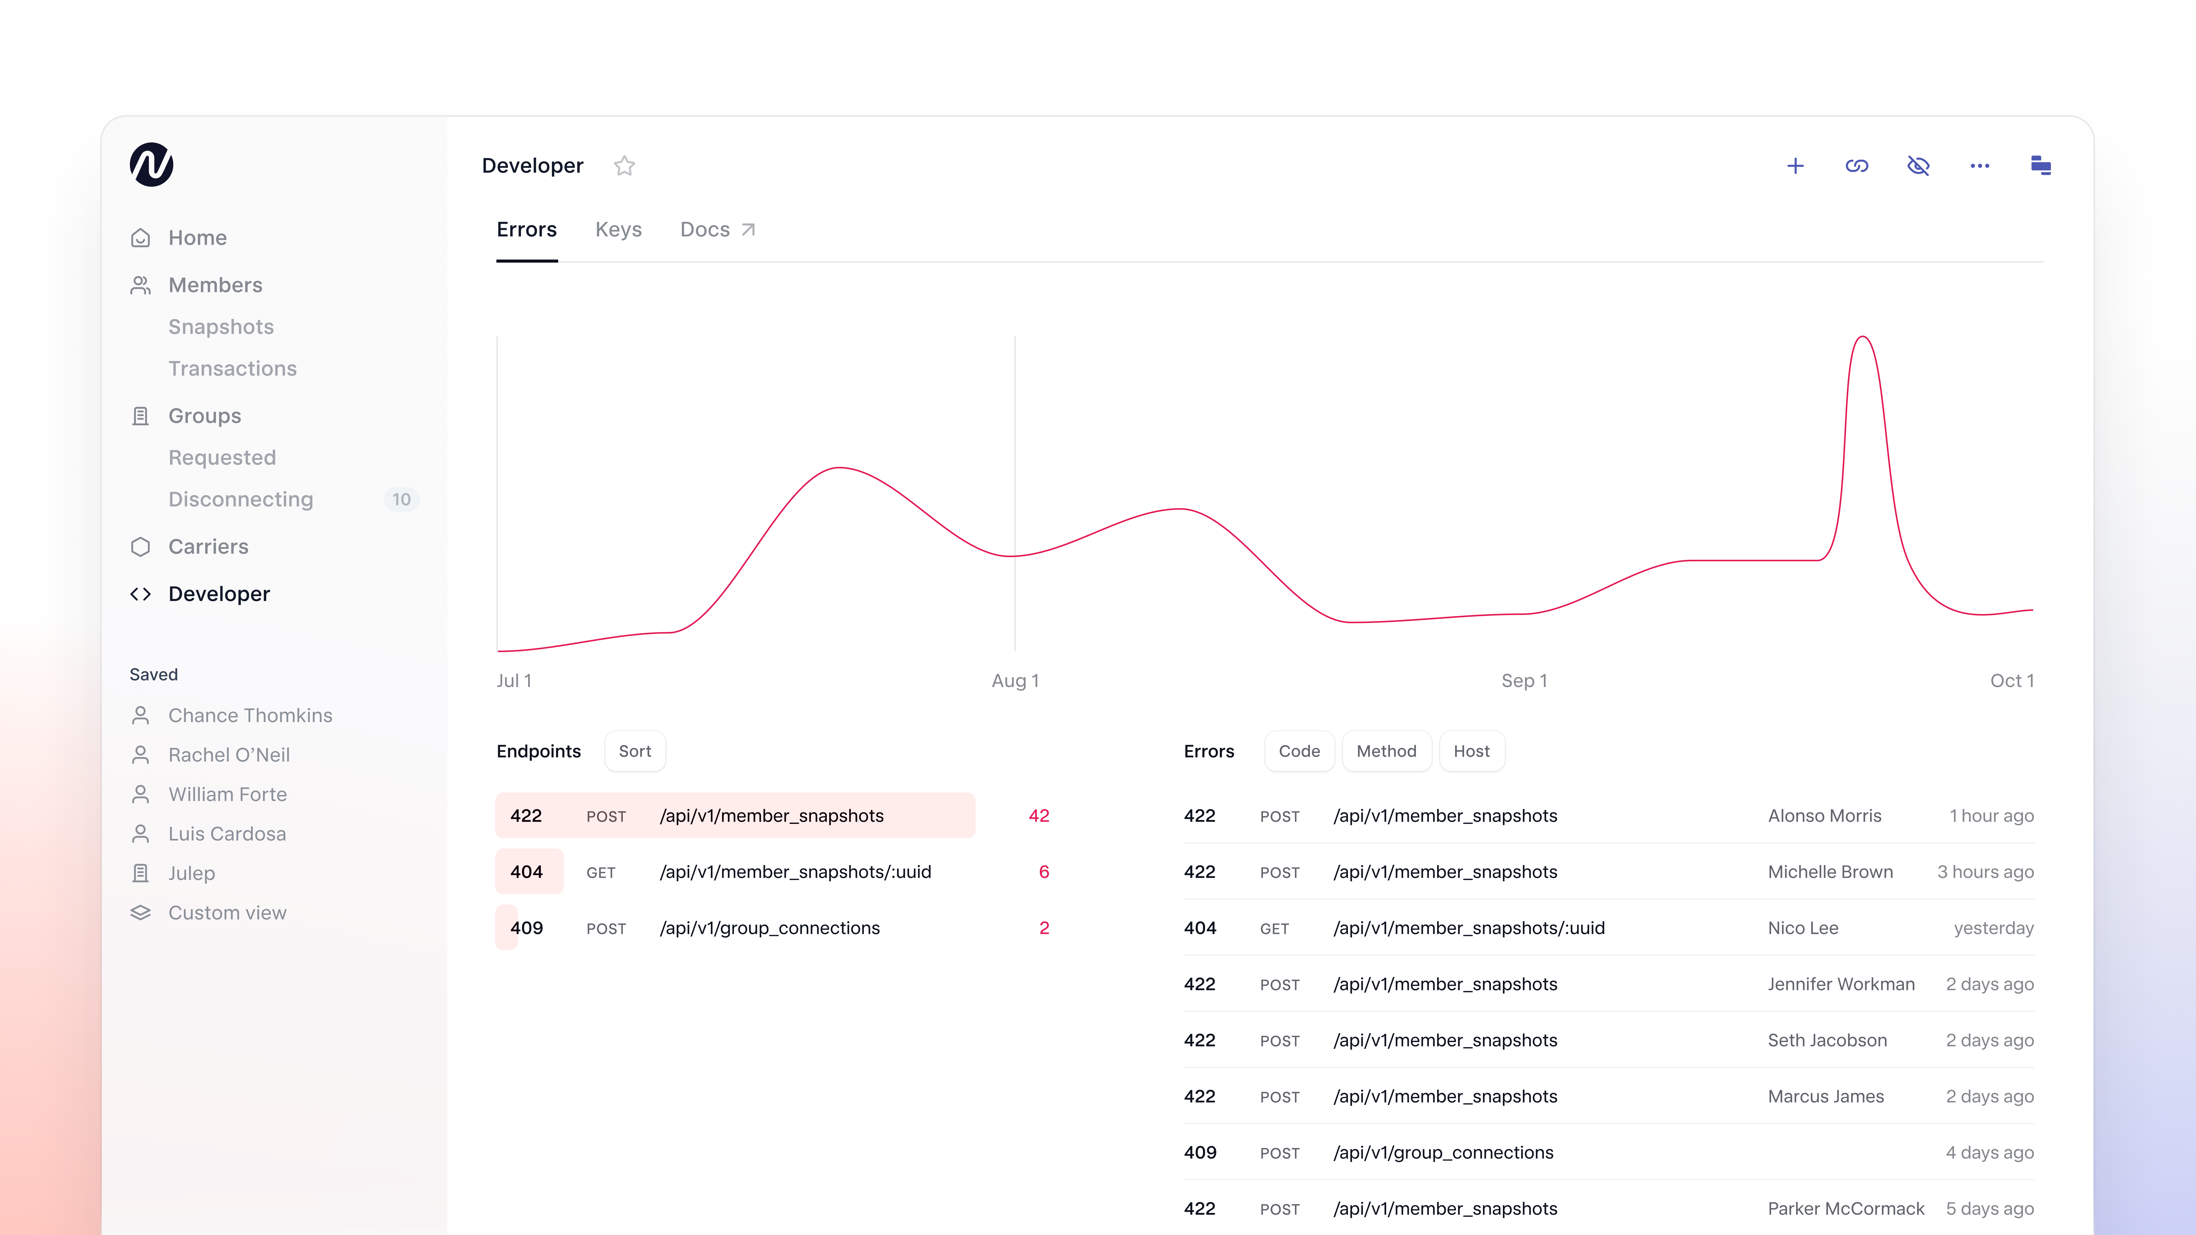
Task: Click the Developer code brackets icon
Action: [141, 594]
